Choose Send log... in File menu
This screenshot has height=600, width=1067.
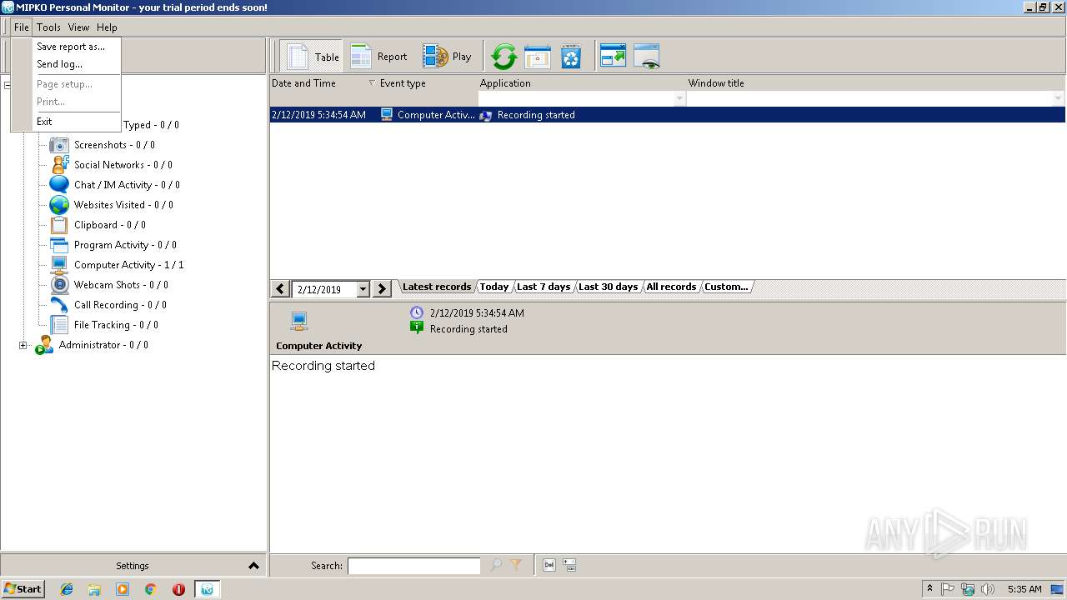click(x=59, y=64)
